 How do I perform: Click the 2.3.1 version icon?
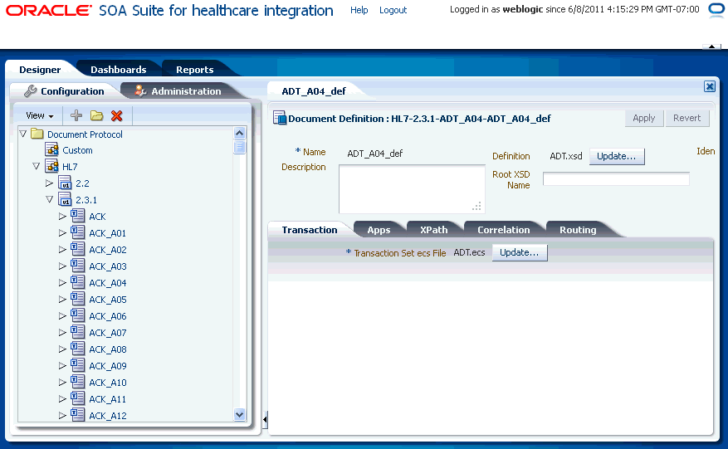coord(65,199)
